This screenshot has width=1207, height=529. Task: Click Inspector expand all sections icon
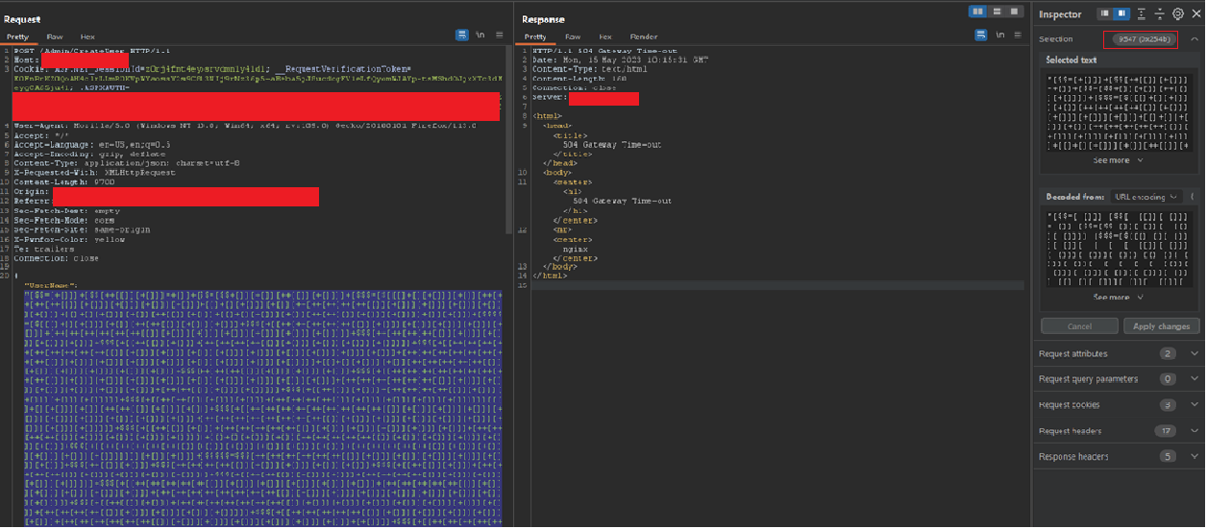1142,13
